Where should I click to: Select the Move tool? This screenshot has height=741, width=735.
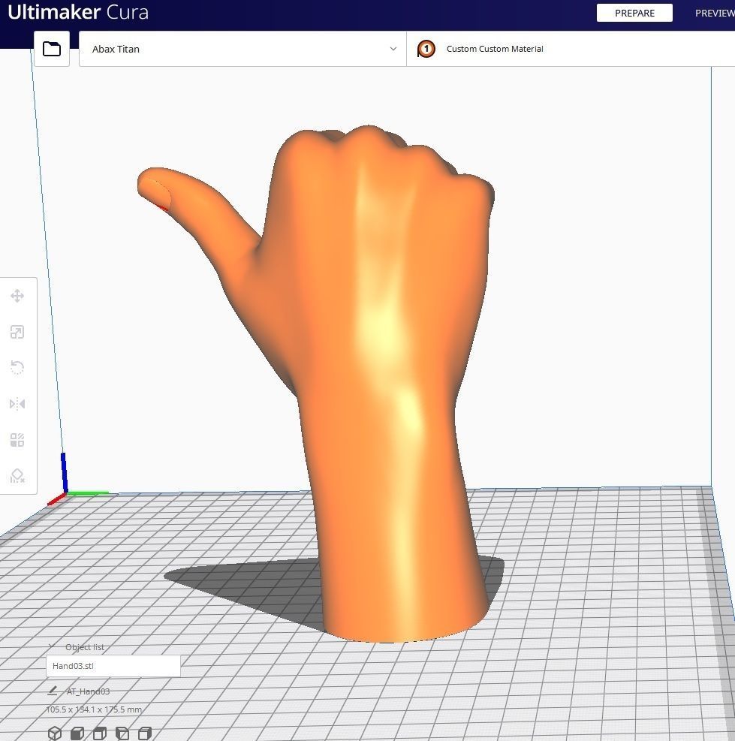click(17, 296)
